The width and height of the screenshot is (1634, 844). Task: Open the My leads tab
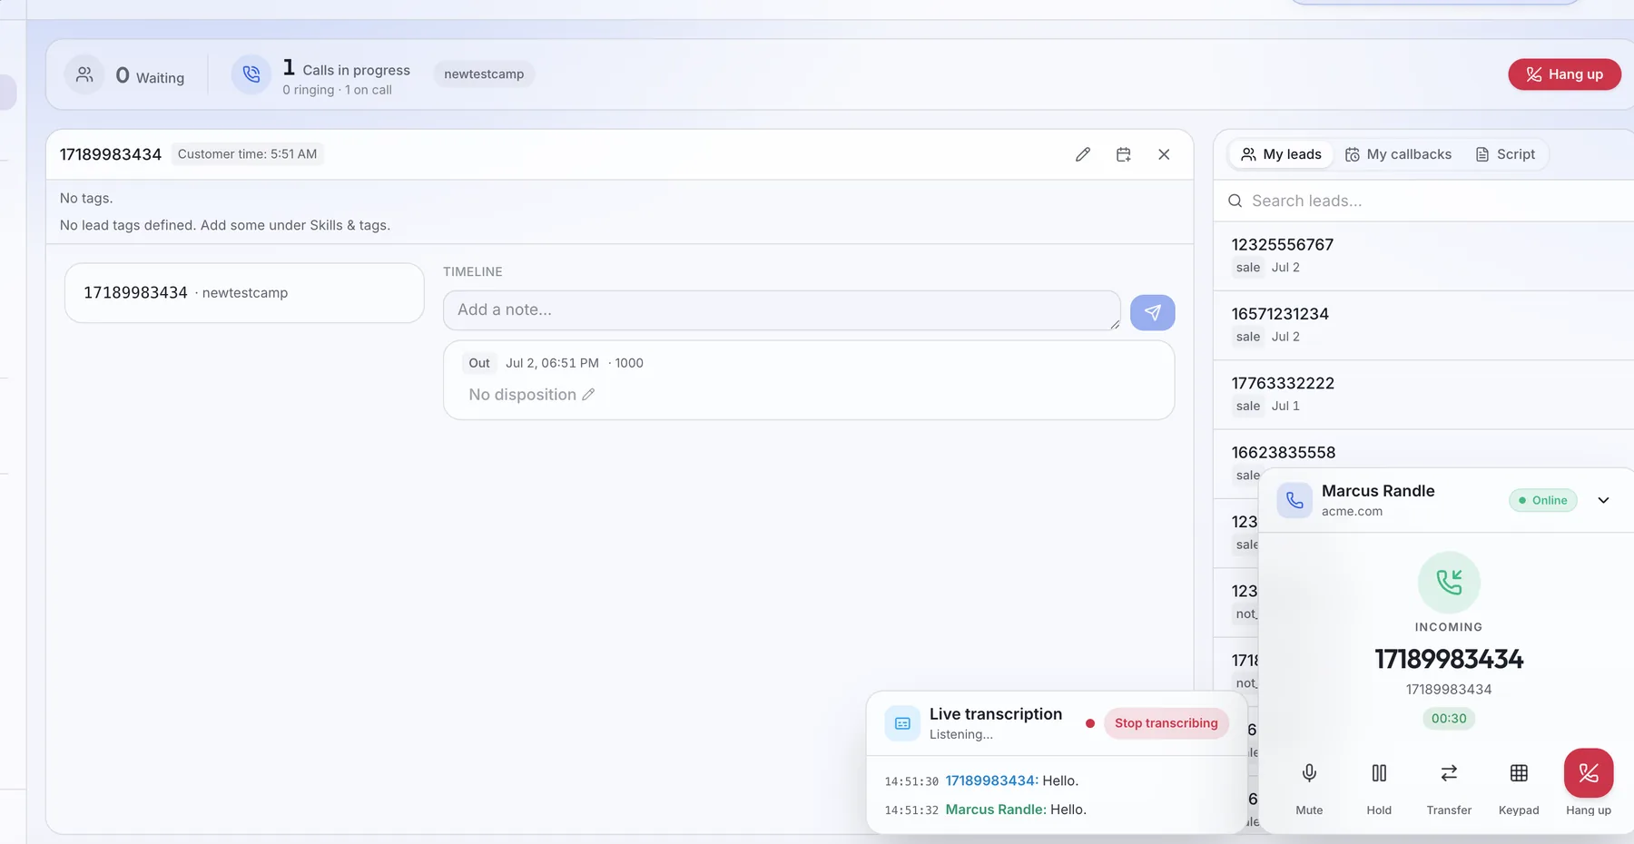(x=1281, y=154)
